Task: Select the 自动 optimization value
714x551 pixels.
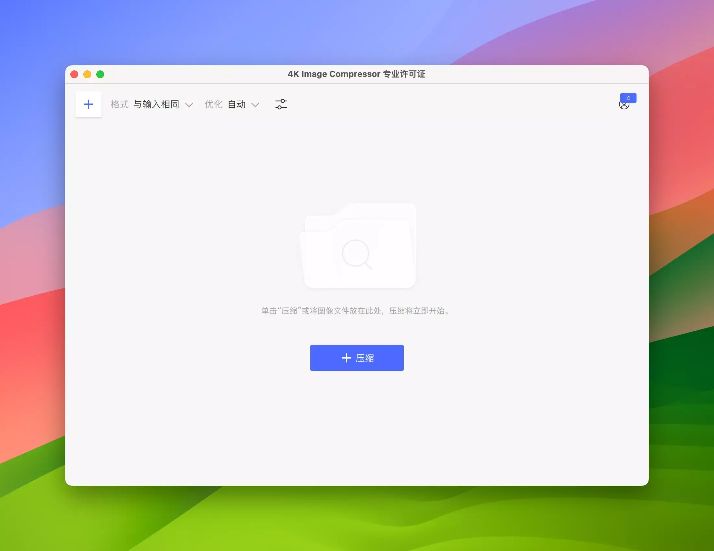Action: point(236,104)
